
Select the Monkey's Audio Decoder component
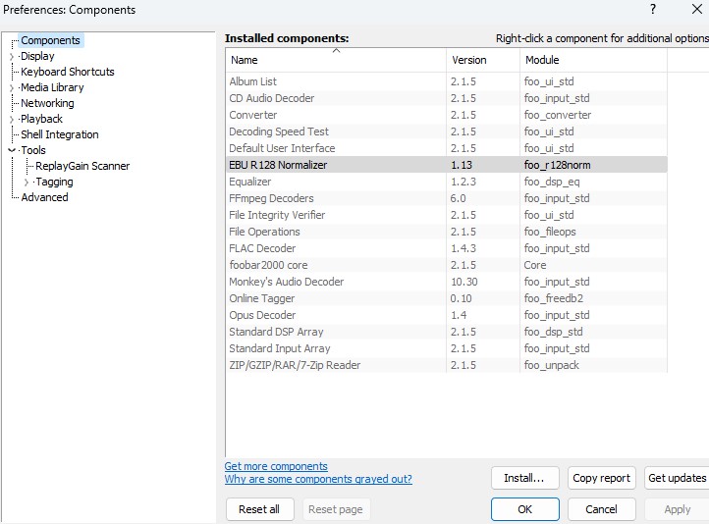(x=446, y=282)
